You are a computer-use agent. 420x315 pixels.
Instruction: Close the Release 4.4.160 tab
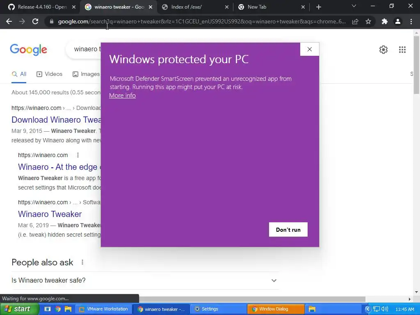[x=74, y=7]
